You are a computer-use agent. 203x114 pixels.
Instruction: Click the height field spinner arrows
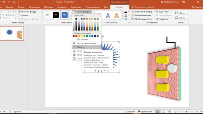188,13
